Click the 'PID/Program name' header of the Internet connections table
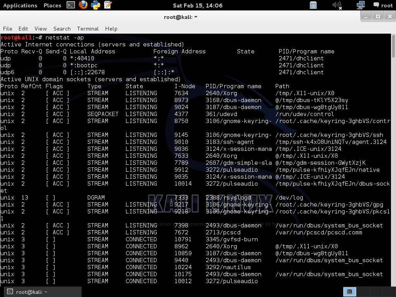396x297 pixels. pyautogui.click(x=306, y=51)
